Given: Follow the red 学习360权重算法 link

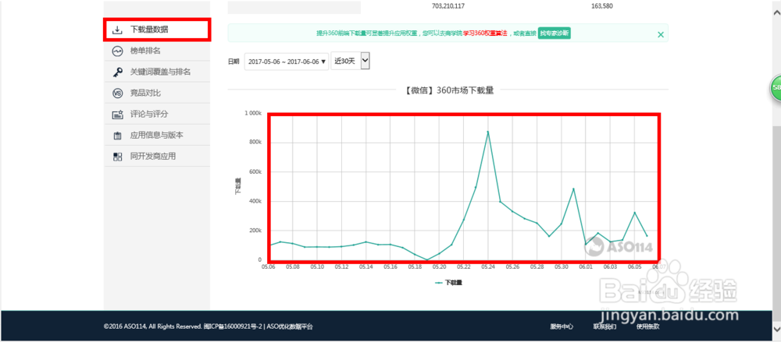Looking at the screenshot, I should tap(485, 33).
